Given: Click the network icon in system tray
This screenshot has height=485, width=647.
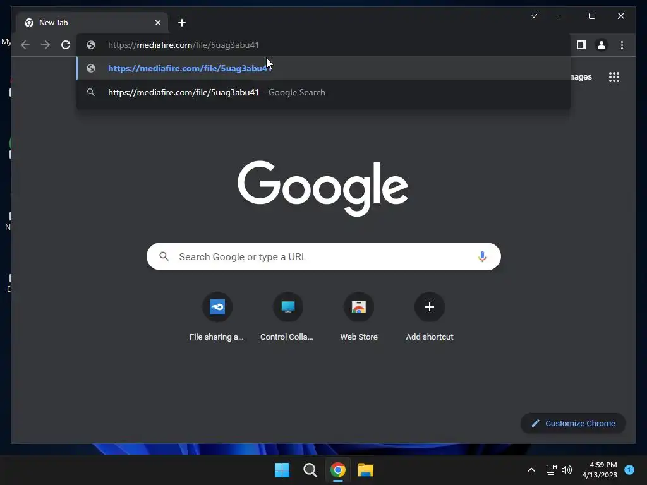Looking at the screenshot, I should pos(551,470).
